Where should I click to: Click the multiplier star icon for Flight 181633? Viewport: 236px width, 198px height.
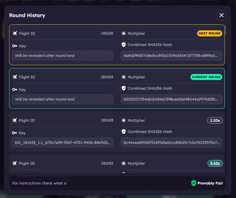pos(123,120)
